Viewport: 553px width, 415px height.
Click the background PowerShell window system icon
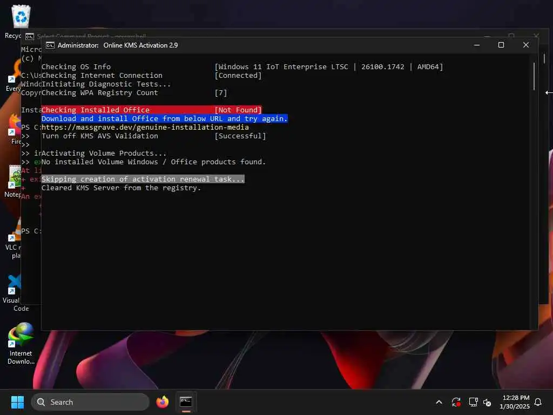pos(30,36)
